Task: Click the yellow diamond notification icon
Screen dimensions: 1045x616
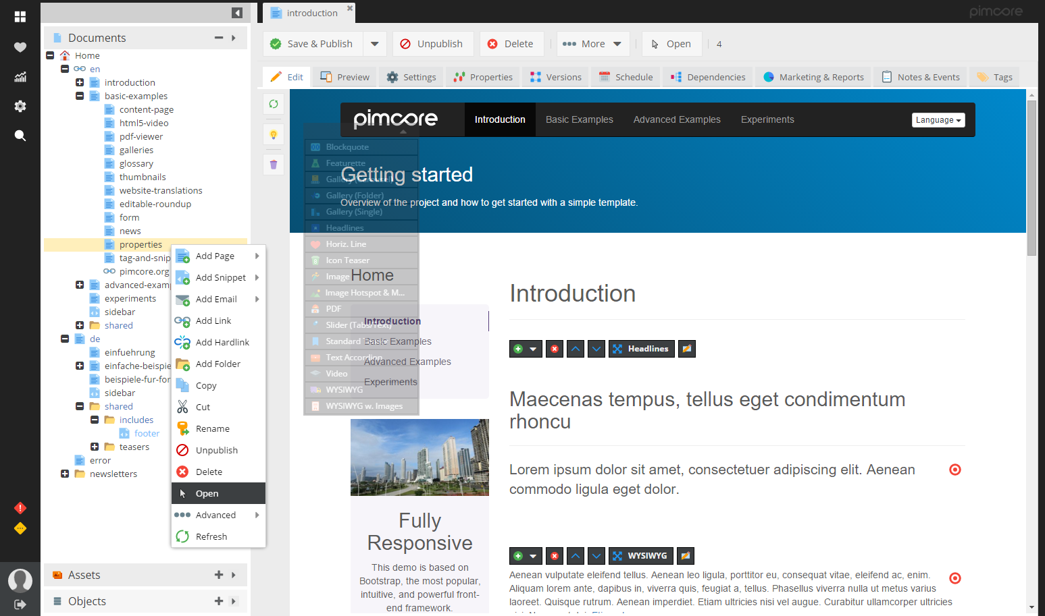Action: 20,528
